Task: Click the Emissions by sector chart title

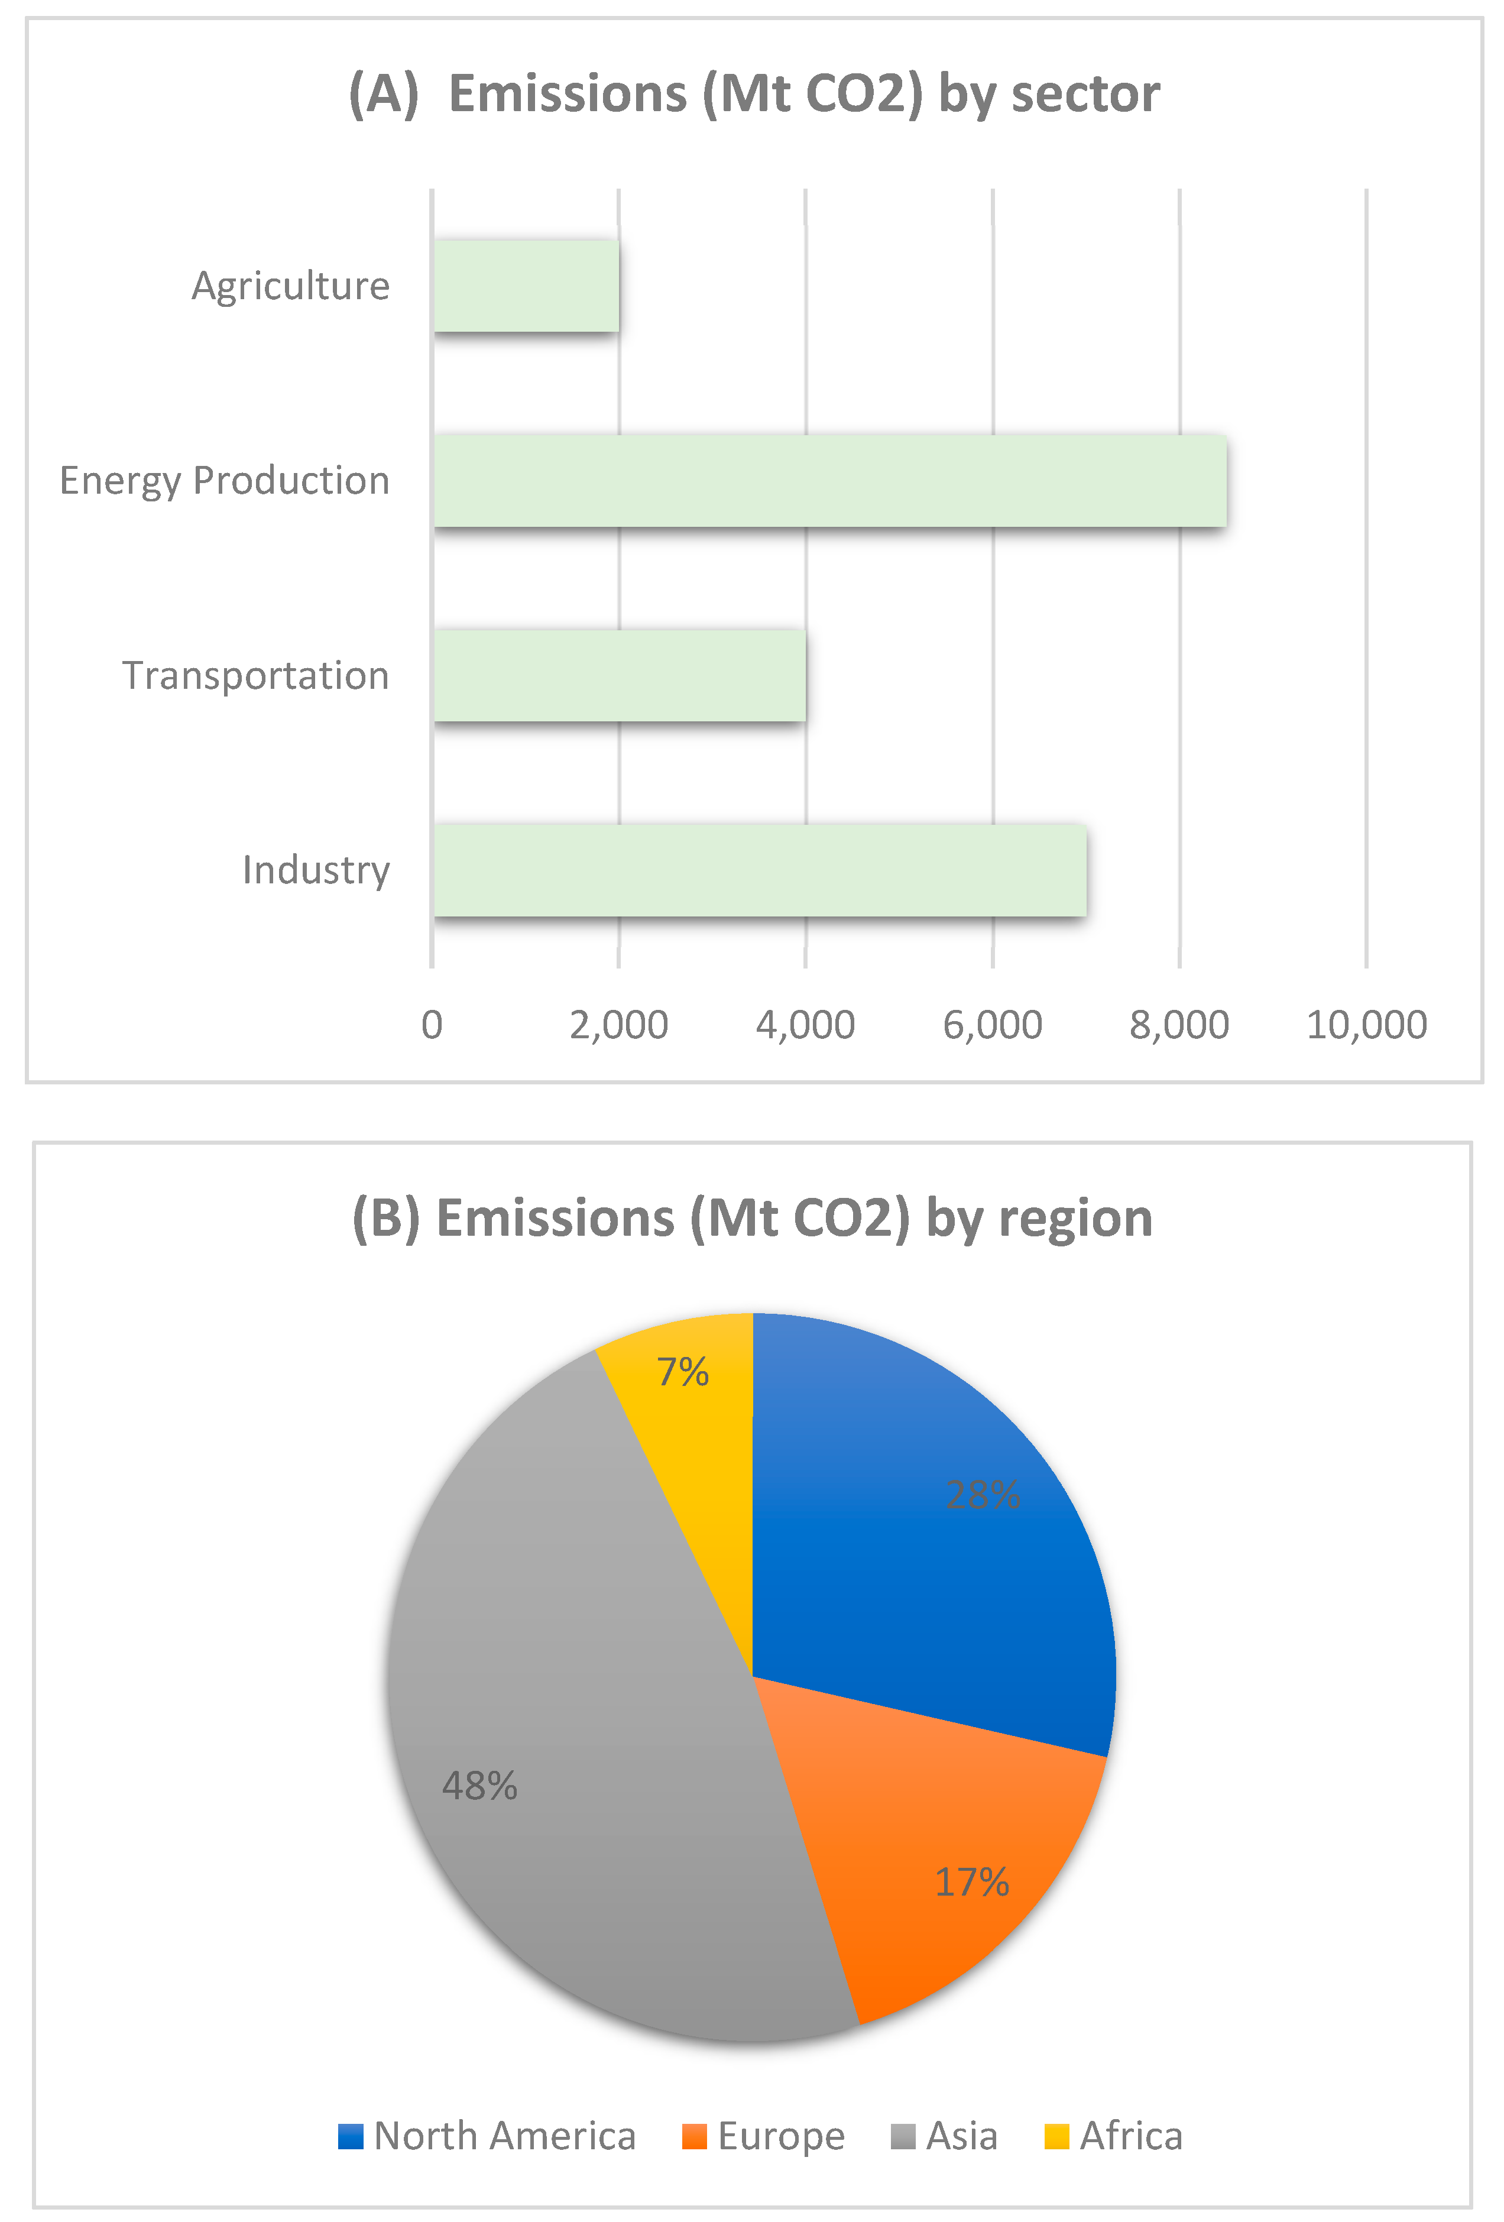Action: (x=753, y=93)
